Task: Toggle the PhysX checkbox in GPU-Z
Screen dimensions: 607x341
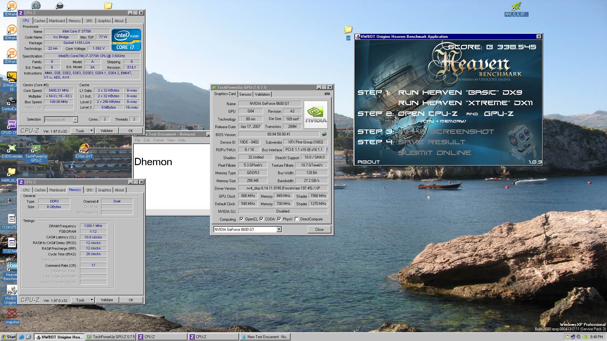Action: [x=279, y=219]
